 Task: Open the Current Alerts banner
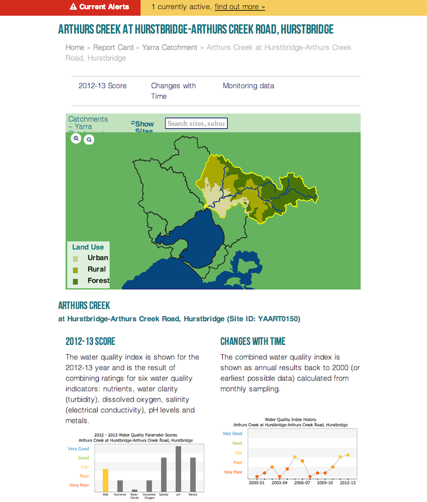[x=70, y=7]
